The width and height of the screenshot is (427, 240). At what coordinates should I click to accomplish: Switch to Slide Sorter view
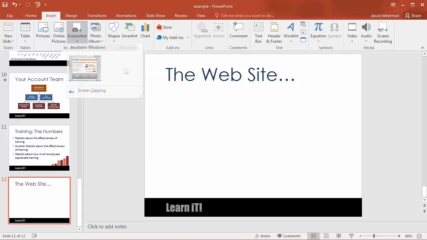click(x=326, y=236)
